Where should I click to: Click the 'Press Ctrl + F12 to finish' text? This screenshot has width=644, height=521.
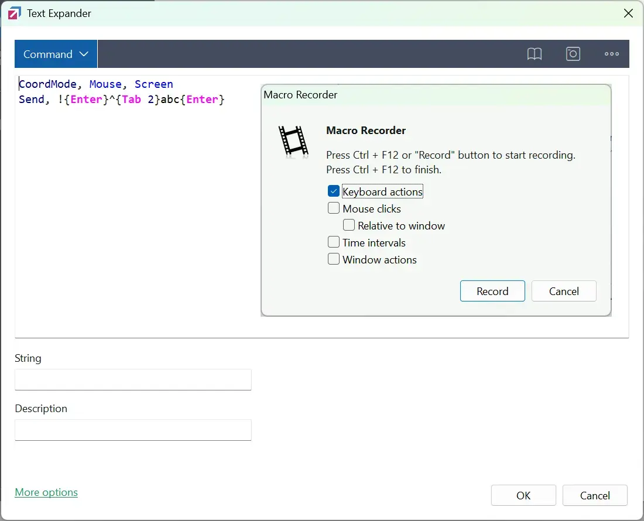click(383, 170)
